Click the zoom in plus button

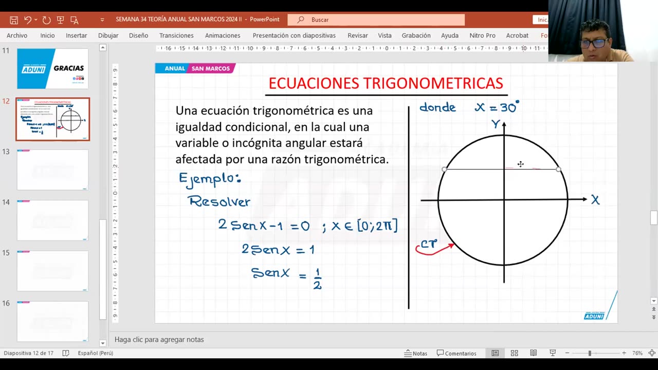click(x=624, y=353)
